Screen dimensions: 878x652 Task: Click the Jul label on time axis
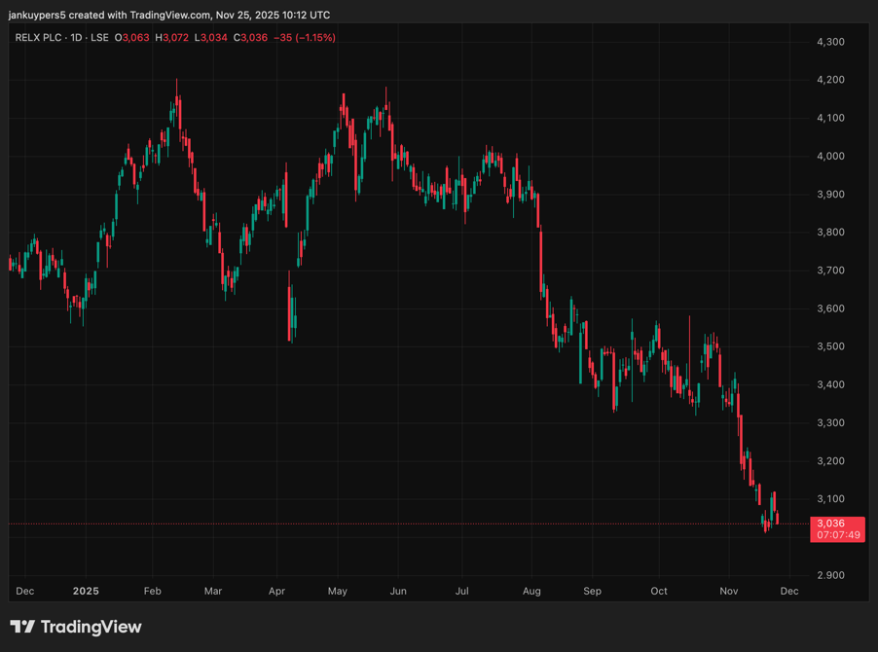click(462, 591)
